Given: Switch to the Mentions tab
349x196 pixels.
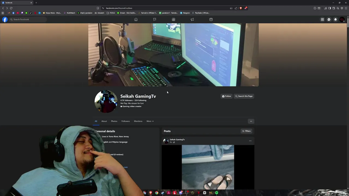Looking at the screenshot, I should (138, 121).
